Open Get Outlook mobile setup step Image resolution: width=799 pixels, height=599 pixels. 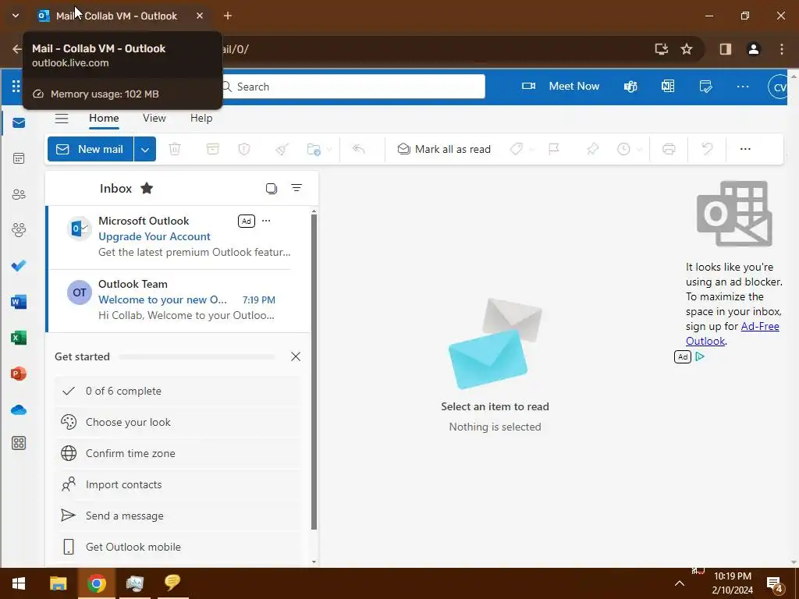point(177,547)
